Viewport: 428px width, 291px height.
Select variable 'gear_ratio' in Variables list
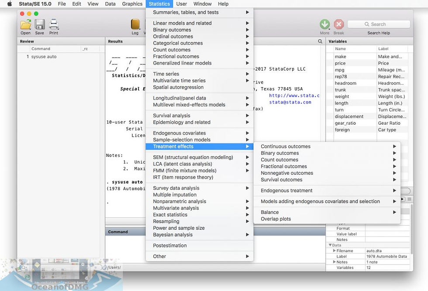pyautogui.click(x=345, y=123)
